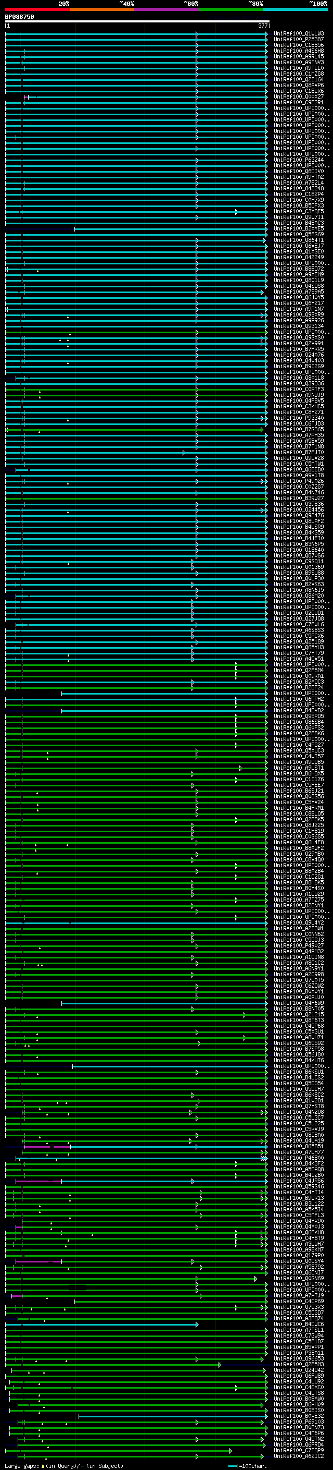Select hit UniRef100_Q00X27
This screenshot has height=1470, width=333.
tap(298, 97)
